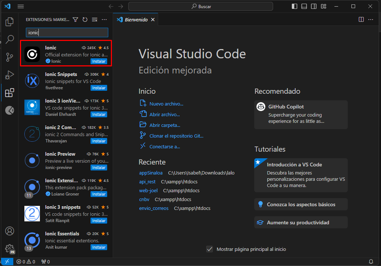Install ionic 2 Commands extension
The width and height of the screenshot is (381, 266).
click(x=99, y=141)
